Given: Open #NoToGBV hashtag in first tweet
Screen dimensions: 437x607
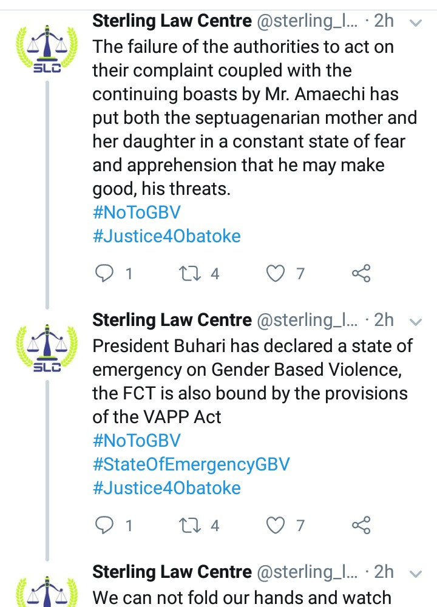Looking at the screenshot, I should coord(137,212).
